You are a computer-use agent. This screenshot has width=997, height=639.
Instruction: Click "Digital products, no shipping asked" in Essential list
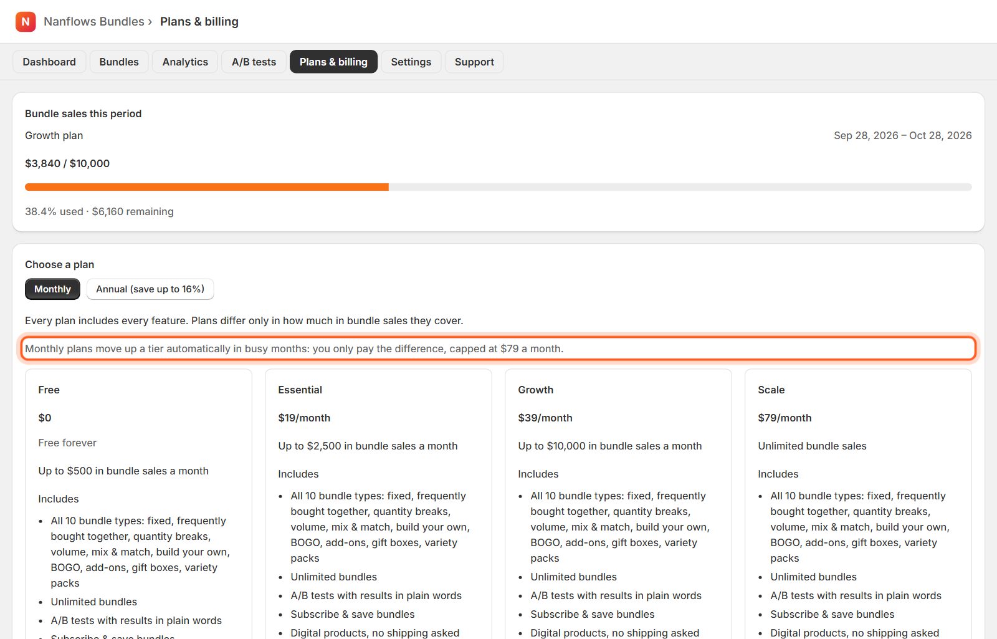coord(374,633)
